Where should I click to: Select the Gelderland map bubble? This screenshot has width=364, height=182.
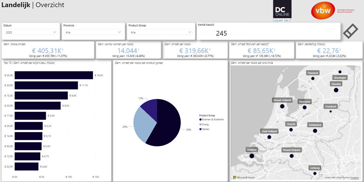point(315,131)
